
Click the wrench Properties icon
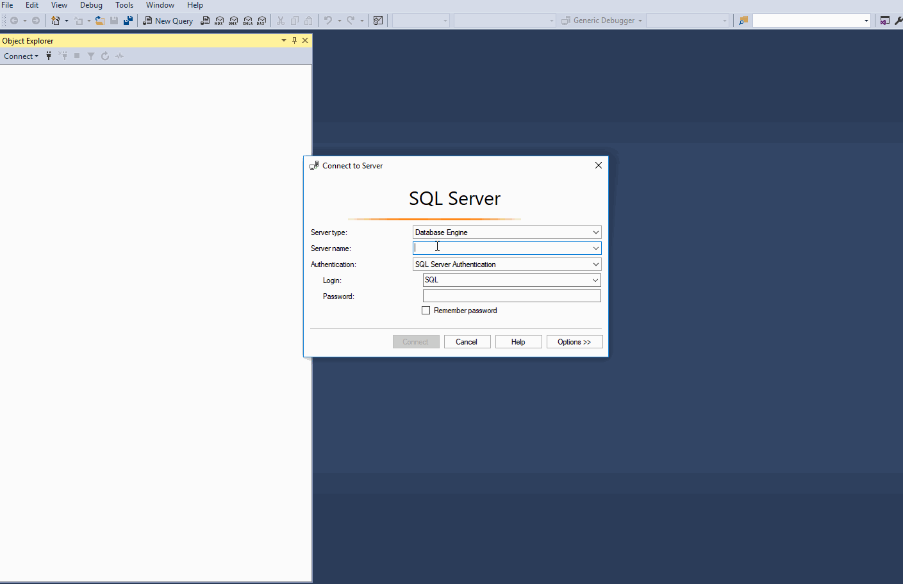[899, 20]
